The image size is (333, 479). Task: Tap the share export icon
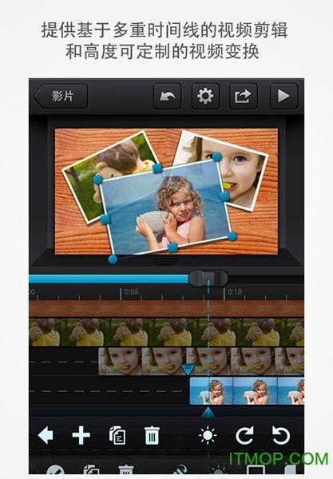pos(244,96)
